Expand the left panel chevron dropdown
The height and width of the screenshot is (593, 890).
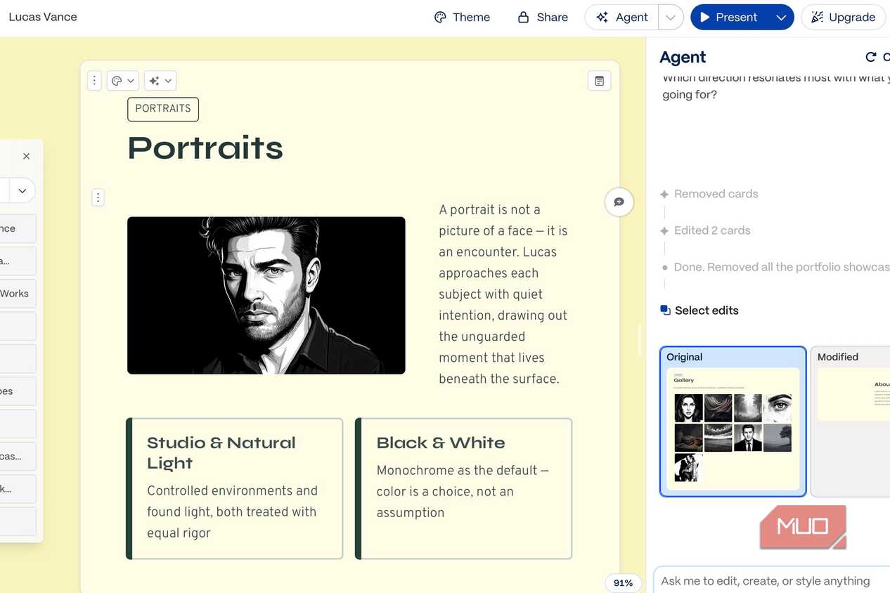point(22,190)
